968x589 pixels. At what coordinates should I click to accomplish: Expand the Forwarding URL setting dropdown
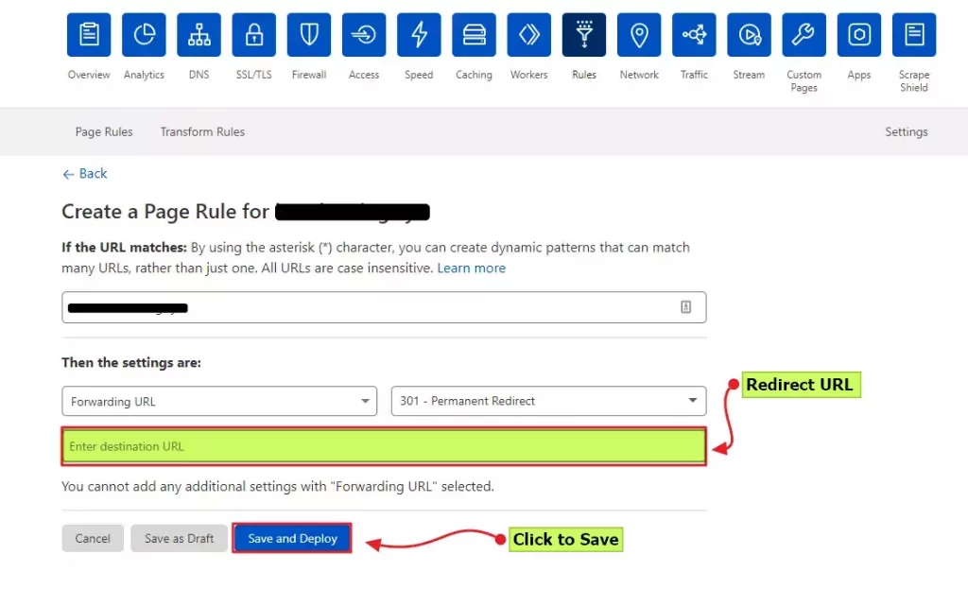tap(219, 401)
